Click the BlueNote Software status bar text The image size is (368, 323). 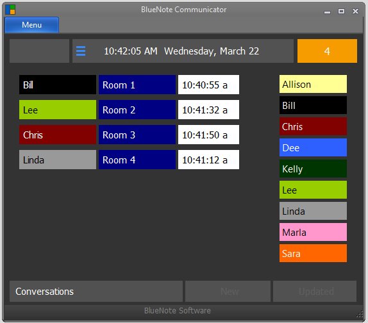coord(177,311)
